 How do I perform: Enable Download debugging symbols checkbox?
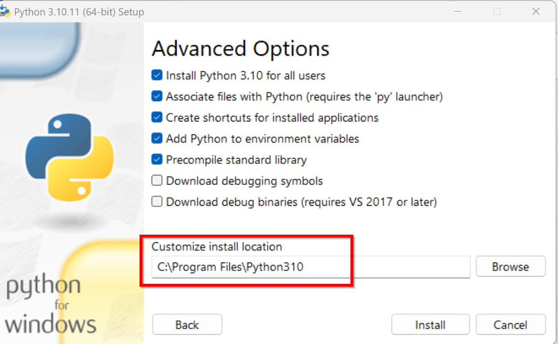(x=157, y=181)
